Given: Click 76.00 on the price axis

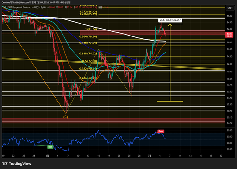Looking at the screenshot, I should [x=230, y=49].
